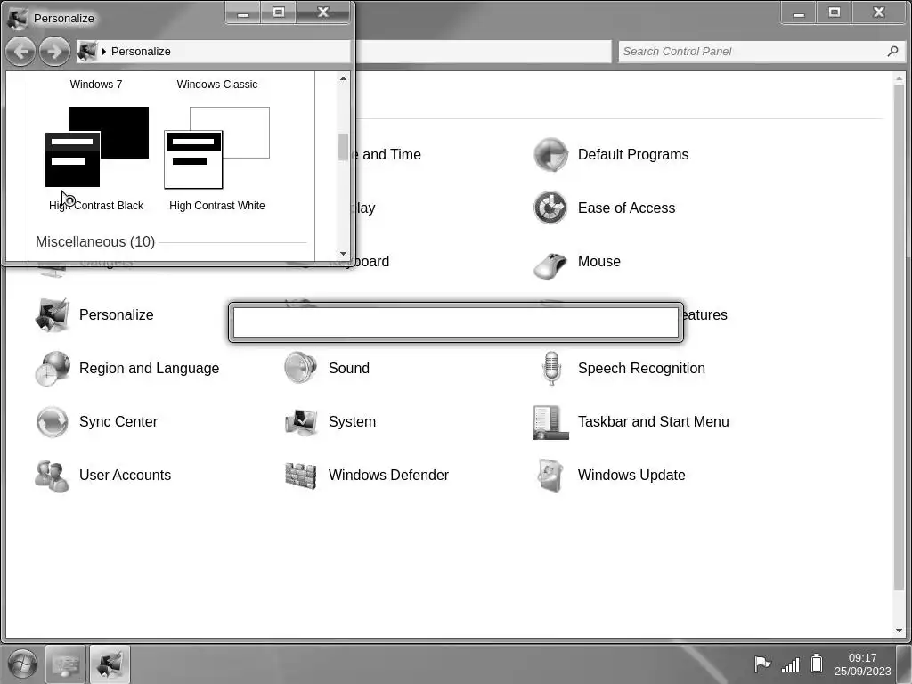Image resolution: width=912 pixels, height=684 pixels.
Task: Open battery status tray icon
Action: pos(817,663)
